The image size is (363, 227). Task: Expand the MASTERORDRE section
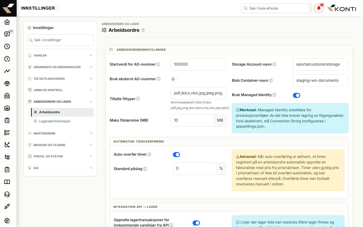point(60,133)
